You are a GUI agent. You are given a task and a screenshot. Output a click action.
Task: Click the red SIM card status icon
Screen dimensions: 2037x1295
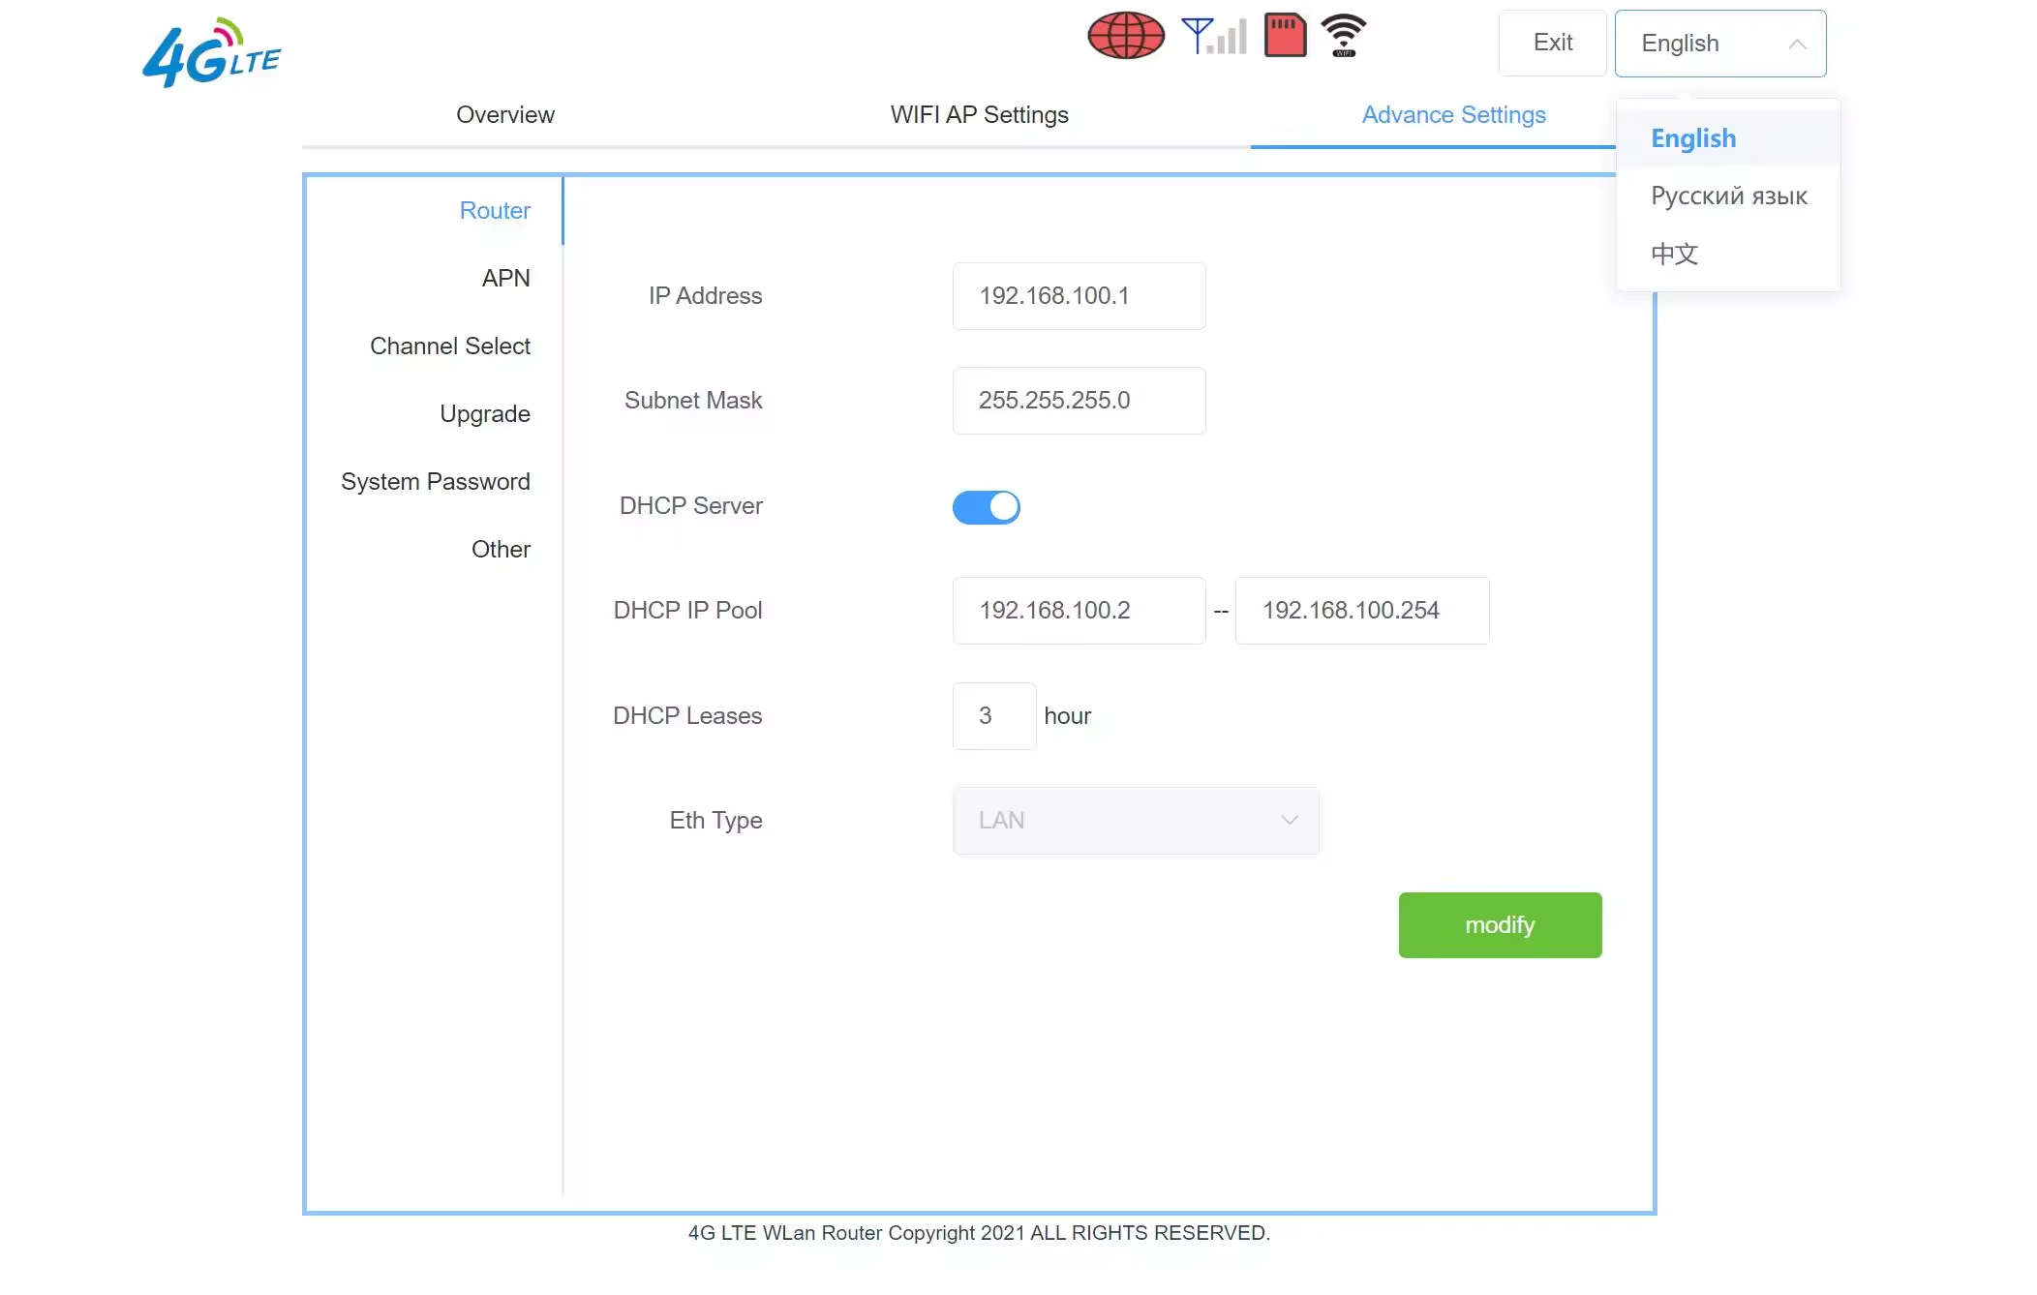[1285, 37]
